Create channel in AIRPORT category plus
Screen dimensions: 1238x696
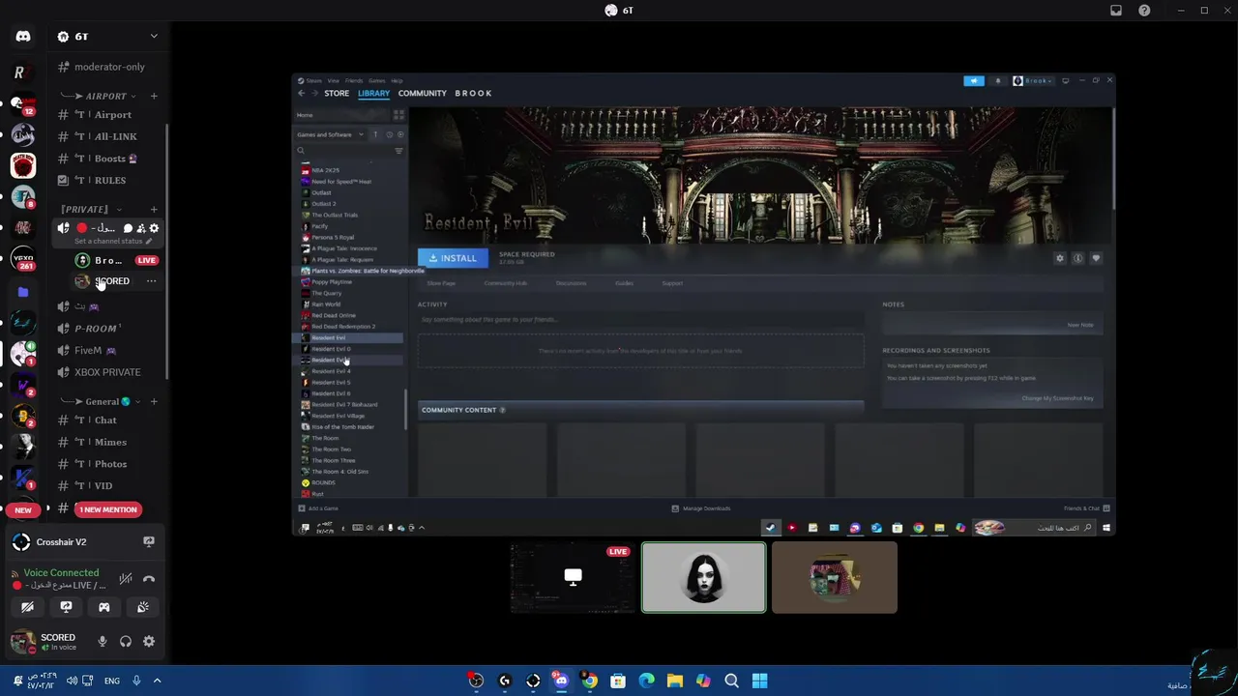(154, 96)
